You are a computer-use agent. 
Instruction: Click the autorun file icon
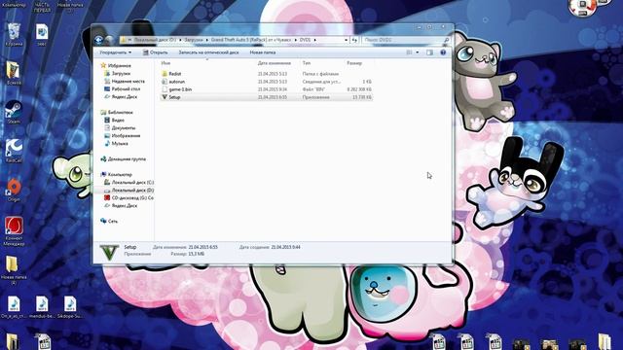[165, 82]
